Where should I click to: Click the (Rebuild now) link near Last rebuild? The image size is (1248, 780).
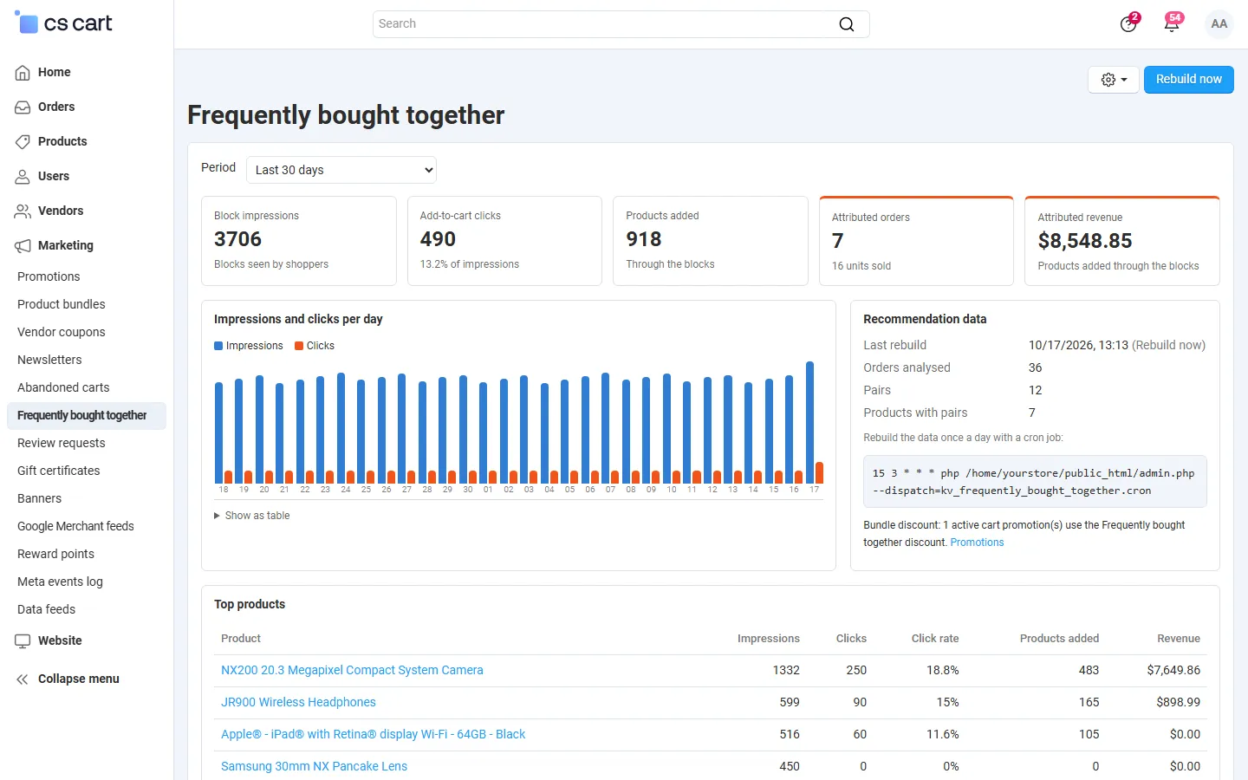point(1168,345)
